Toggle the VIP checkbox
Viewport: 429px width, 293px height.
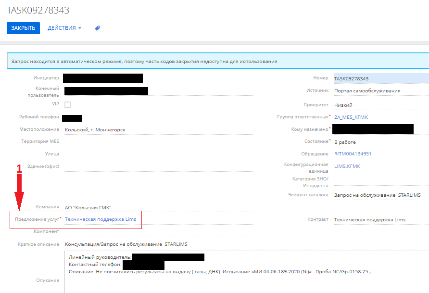(68, 104)
